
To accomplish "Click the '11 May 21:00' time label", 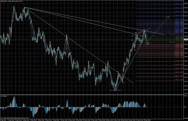I will 72,120.
